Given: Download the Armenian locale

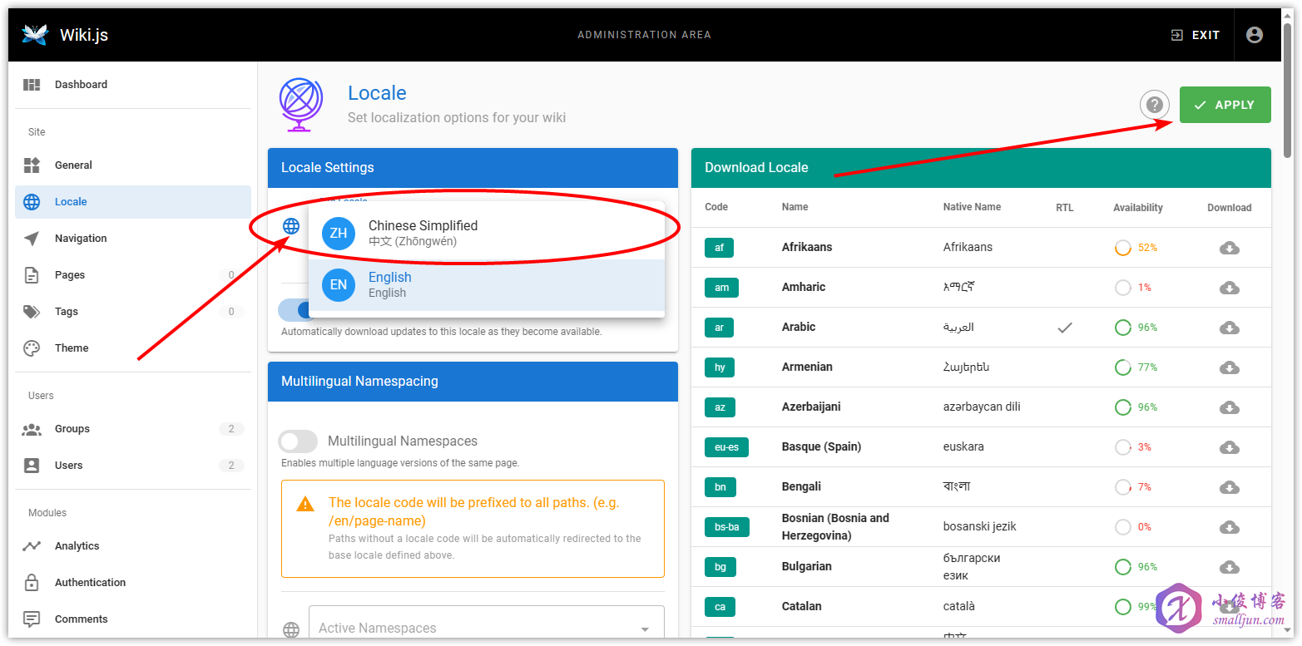Looking at the screenshot, I should point(1230,367).
